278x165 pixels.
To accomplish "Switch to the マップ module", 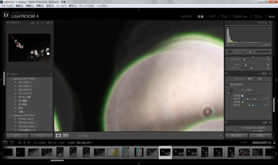I will click(x=212, y=17).
